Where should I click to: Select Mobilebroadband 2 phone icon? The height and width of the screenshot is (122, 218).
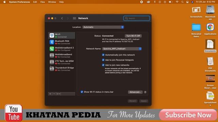click(x=52, y=49)
